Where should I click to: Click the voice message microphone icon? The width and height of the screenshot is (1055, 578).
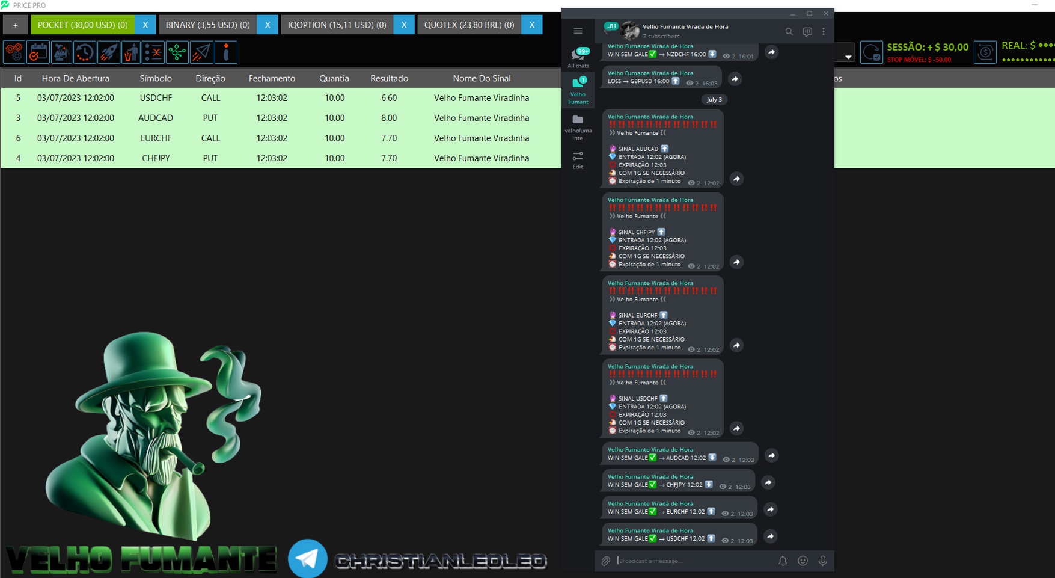click(823, 561)
